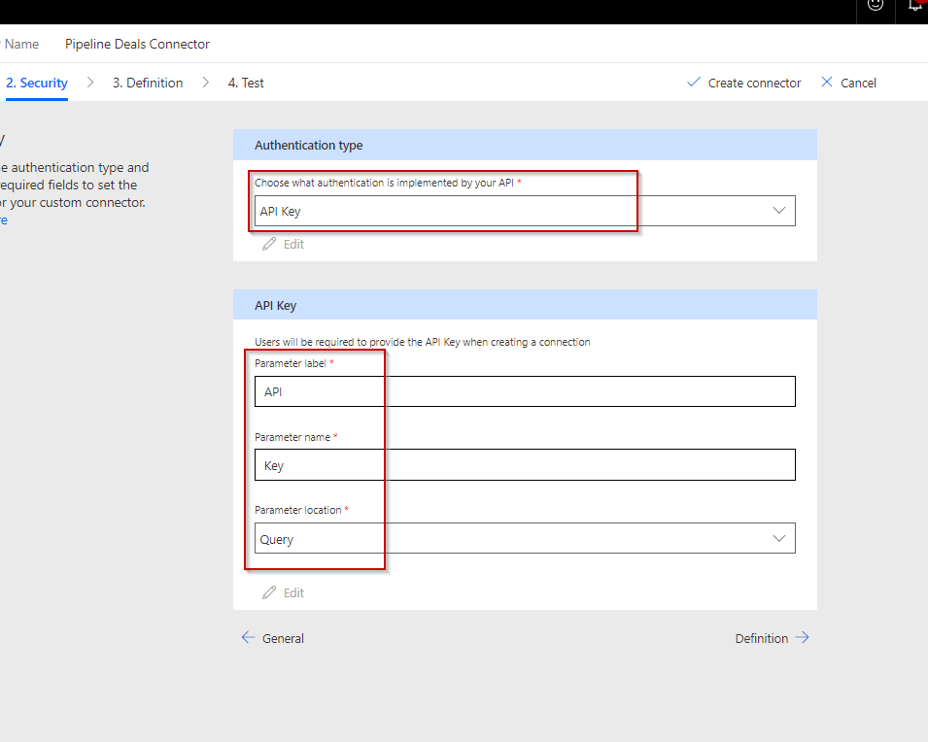
Task: Click the chevron between Security and Definition
Action: pyautogui.click(x=90, y=83)
